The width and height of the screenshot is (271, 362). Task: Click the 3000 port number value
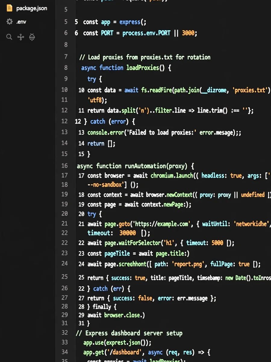coord(188,33)
